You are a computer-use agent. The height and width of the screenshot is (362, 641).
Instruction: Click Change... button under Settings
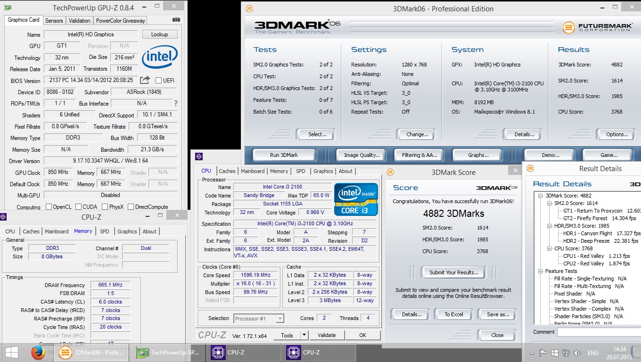tap(417, 134)
